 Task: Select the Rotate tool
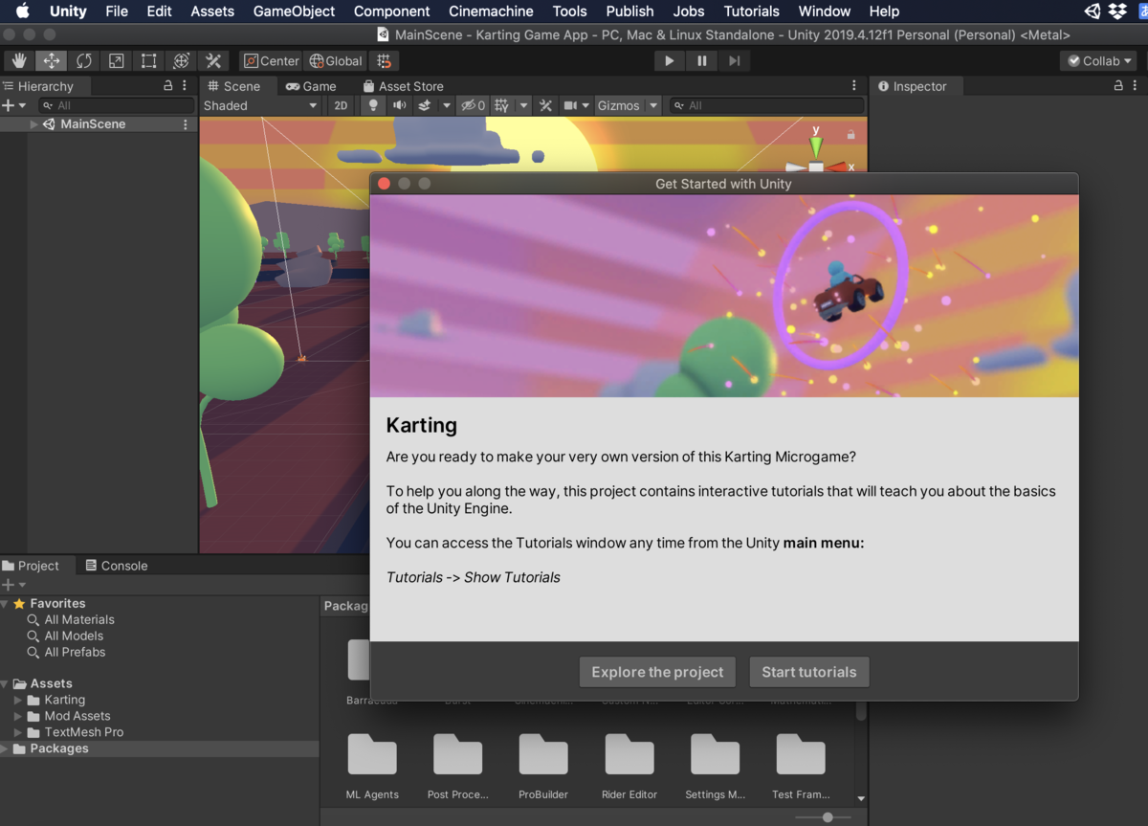[84, 60]
